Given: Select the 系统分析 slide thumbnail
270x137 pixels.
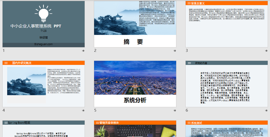Looking at the screenshot, I should tap(135, 84).
